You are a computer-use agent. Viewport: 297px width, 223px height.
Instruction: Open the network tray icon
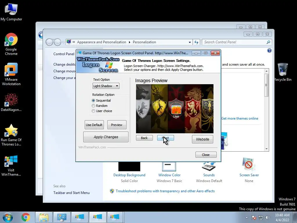coord(261,217)
